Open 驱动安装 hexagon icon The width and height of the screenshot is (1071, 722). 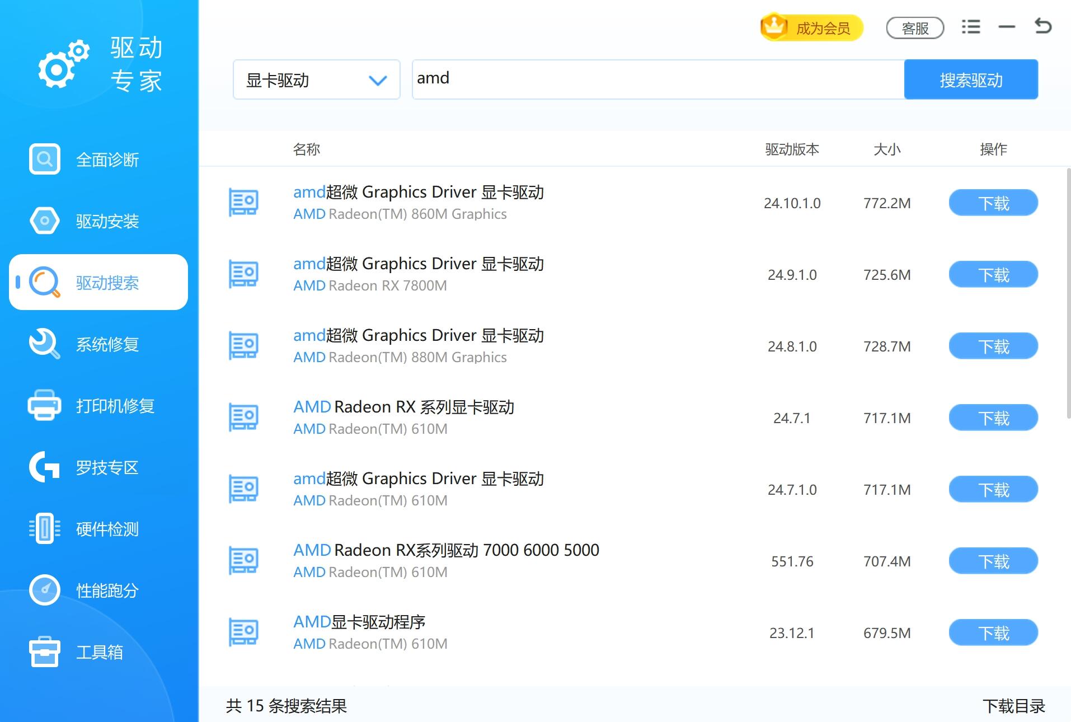45,221
